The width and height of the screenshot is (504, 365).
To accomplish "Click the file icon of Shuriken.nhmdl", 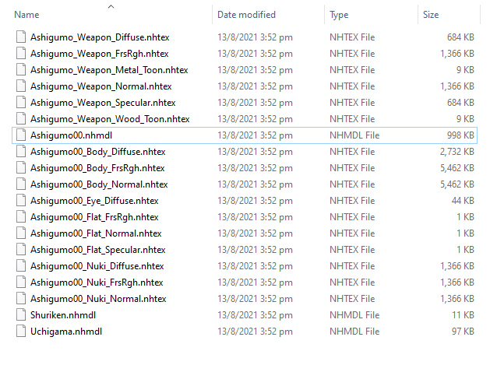I will point(21,315).
